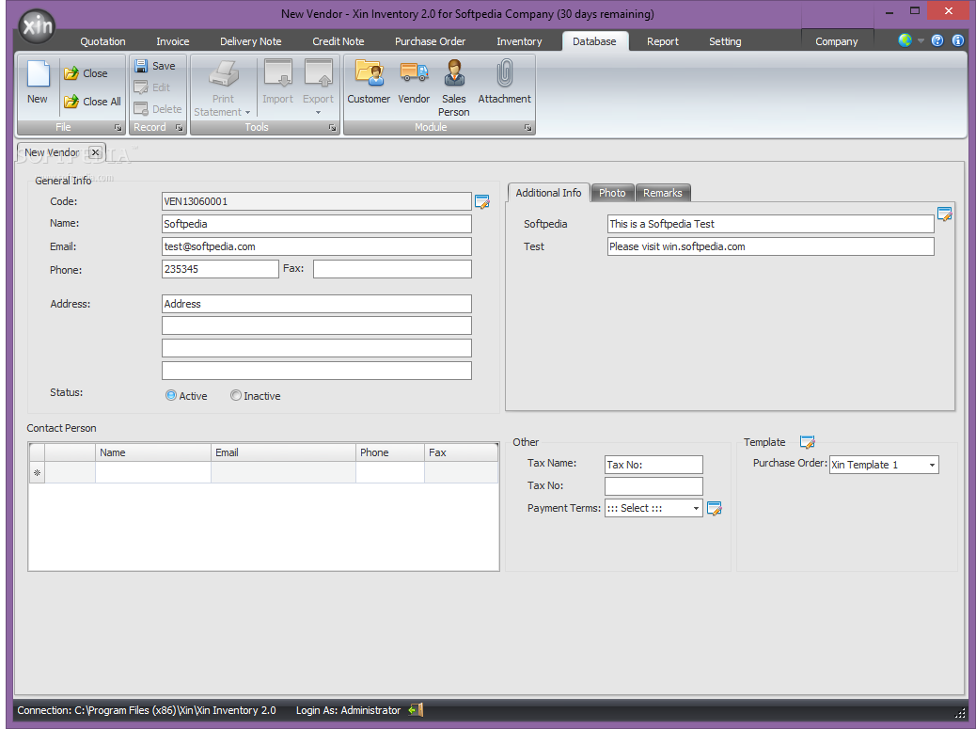Expand the Record group dialog launcher
976x729 pixels.
(x=180, y=128)
